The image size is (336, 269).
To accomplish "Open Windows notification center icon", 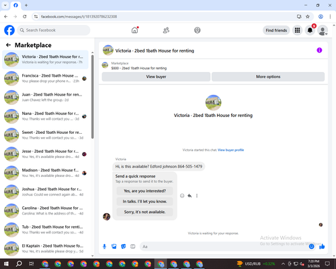I will tap(327, 264).
